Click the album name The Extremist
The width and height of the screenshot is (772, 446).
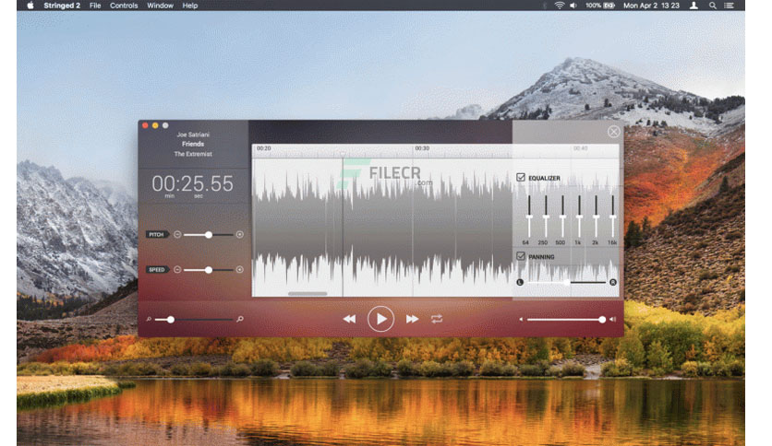coord(193,154)
